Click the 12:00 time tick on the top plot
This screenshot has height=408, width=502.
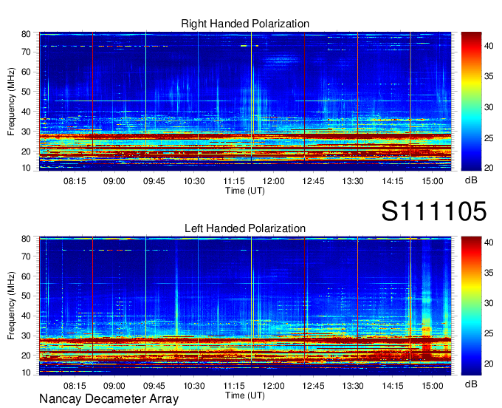(x=273, y=181)
